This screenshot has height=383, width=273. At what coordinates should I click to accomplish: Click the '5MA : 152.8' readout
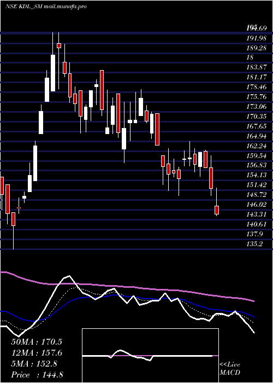click(x=34, y=364)
